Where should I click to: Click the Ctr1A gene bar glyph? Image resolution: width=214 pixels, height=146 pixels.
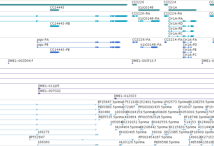pos(183,10)
